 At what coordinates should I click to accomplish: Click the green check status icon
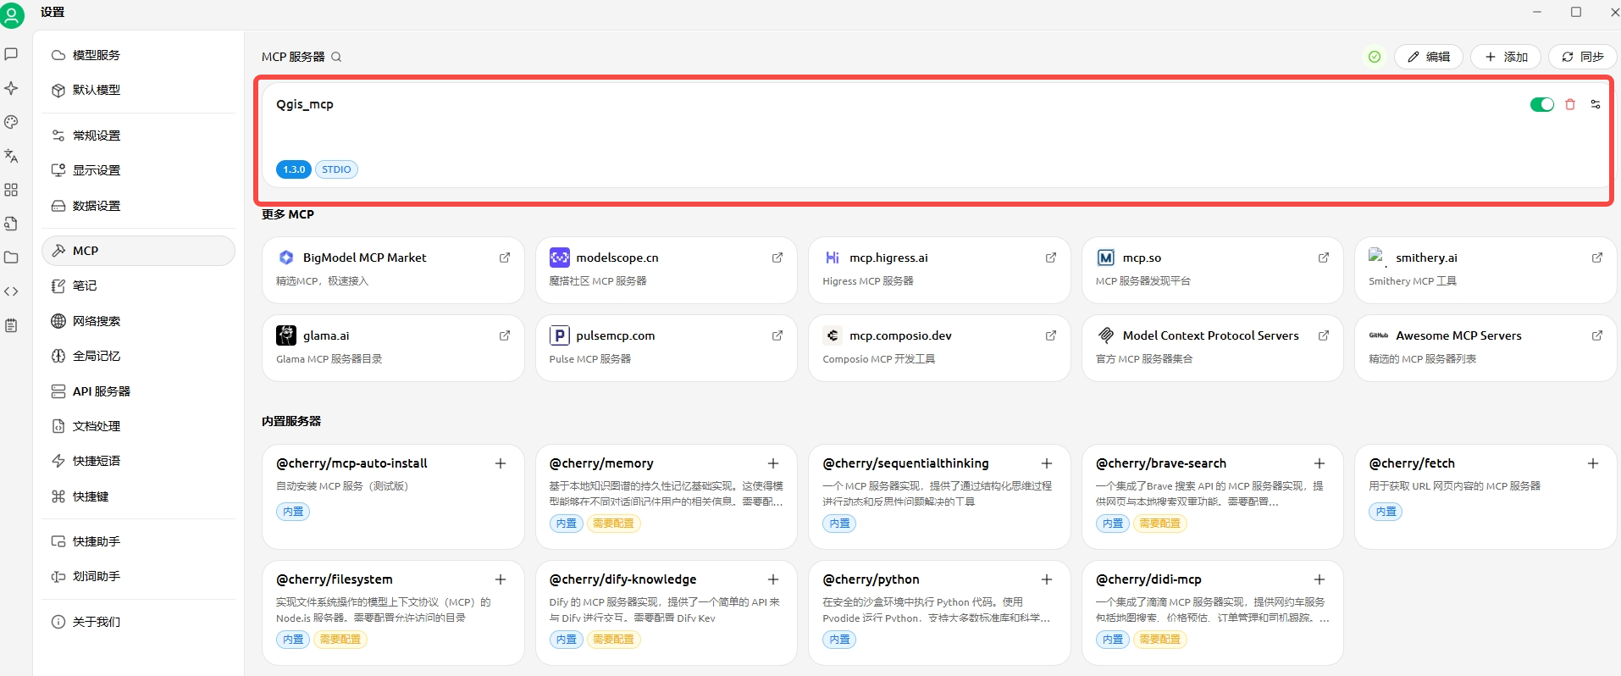point(1375,57)
